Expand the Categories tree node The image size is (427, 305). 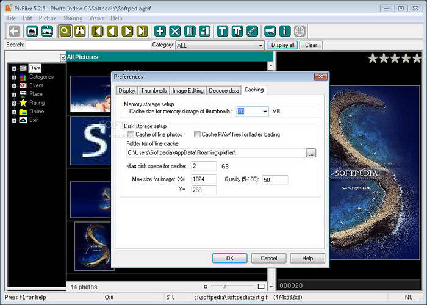[14, 77]
